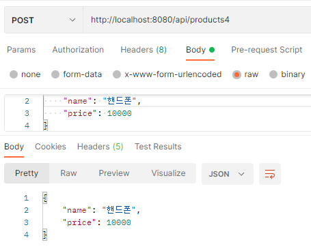The height and width of the screenshot is (249, 311).
Task: Click the request body "name" line
Action: 102,101
